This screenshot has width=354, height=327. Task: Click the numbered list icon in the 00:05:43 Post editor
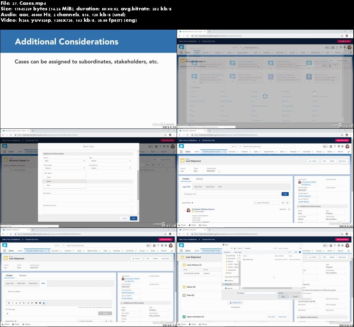[32, 303]
